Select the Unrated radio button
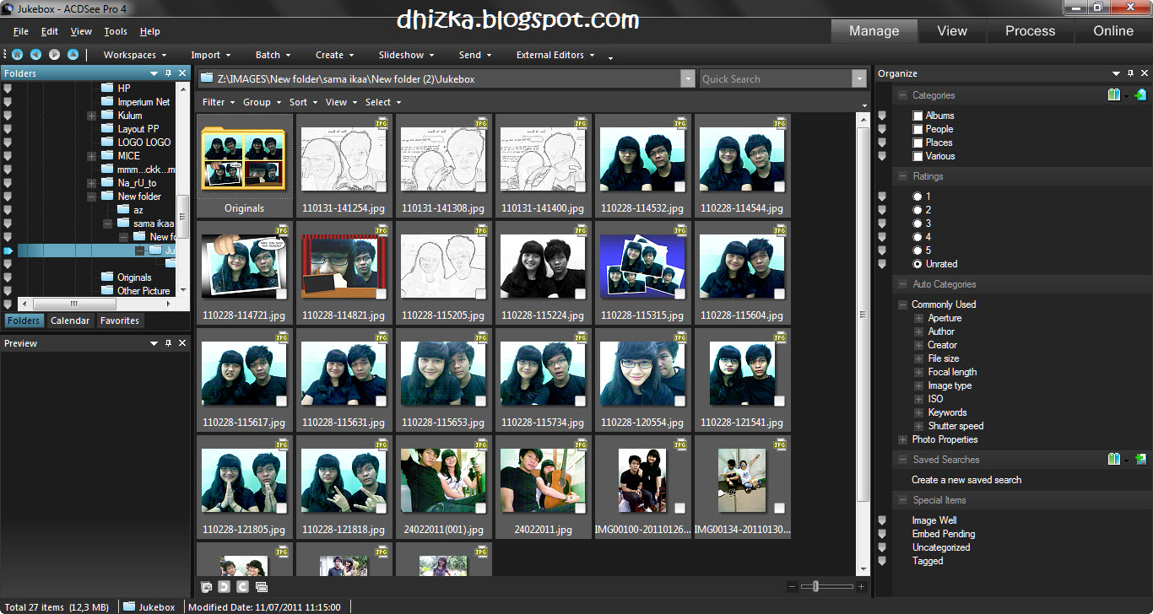The width and height of the screenshot is (1153, 614). tap(918, 264)
